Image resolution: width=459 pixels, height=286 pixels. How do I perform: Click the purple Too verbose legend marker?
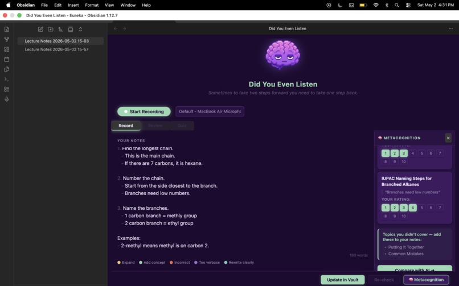(196, 262)
